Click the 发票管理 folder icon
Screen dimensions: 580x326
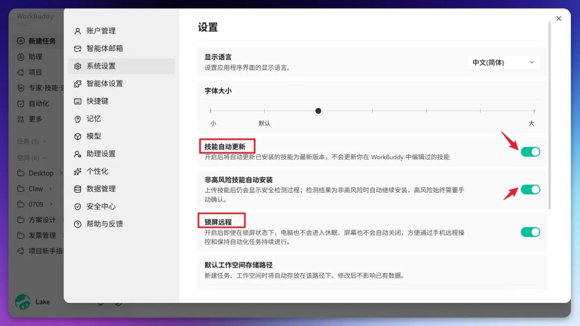coord(21,235)
